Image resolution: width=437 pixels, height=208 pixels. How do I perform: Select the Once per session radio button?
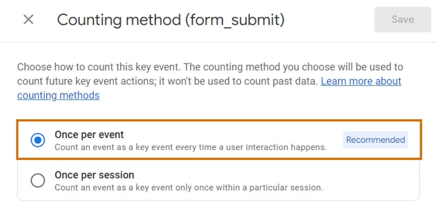click(38, 180)
